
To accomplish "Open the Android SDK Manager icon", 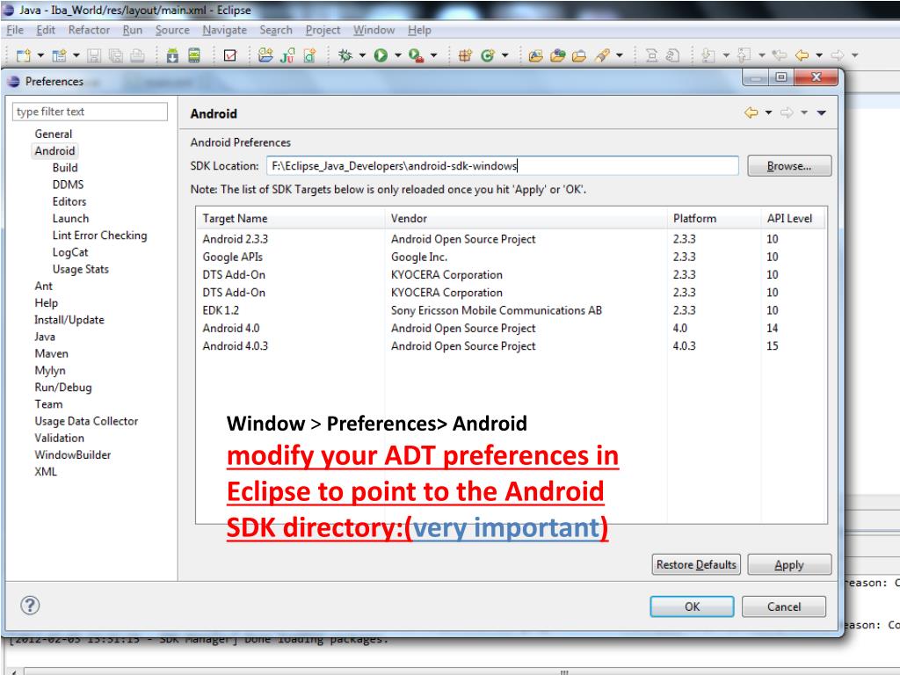I will tap(172, 55).
